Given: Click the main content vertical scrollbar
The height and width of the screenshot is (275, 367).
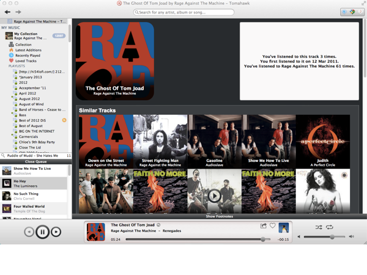Looking at the screenshot, I should [x=365, y=48].
